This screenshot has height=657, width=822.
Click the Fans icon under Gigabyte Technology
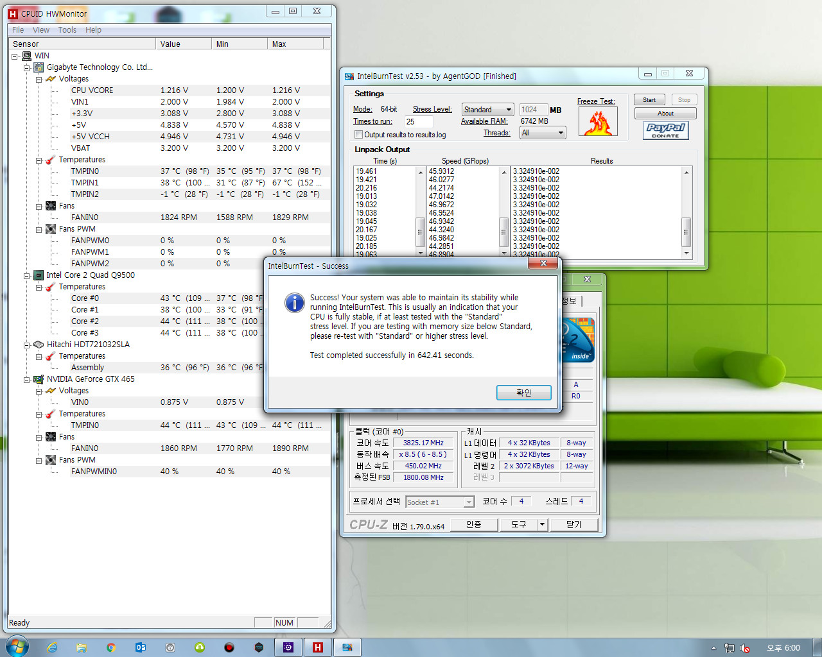(x=51, y=206)
